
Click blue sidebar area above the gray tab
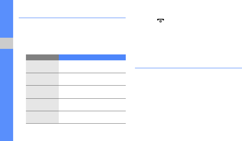[x=7, y=18]
